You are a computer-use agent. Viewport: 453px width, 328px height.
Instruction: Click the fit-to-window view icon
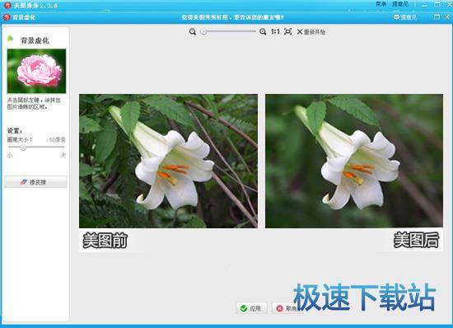point(287,31)
